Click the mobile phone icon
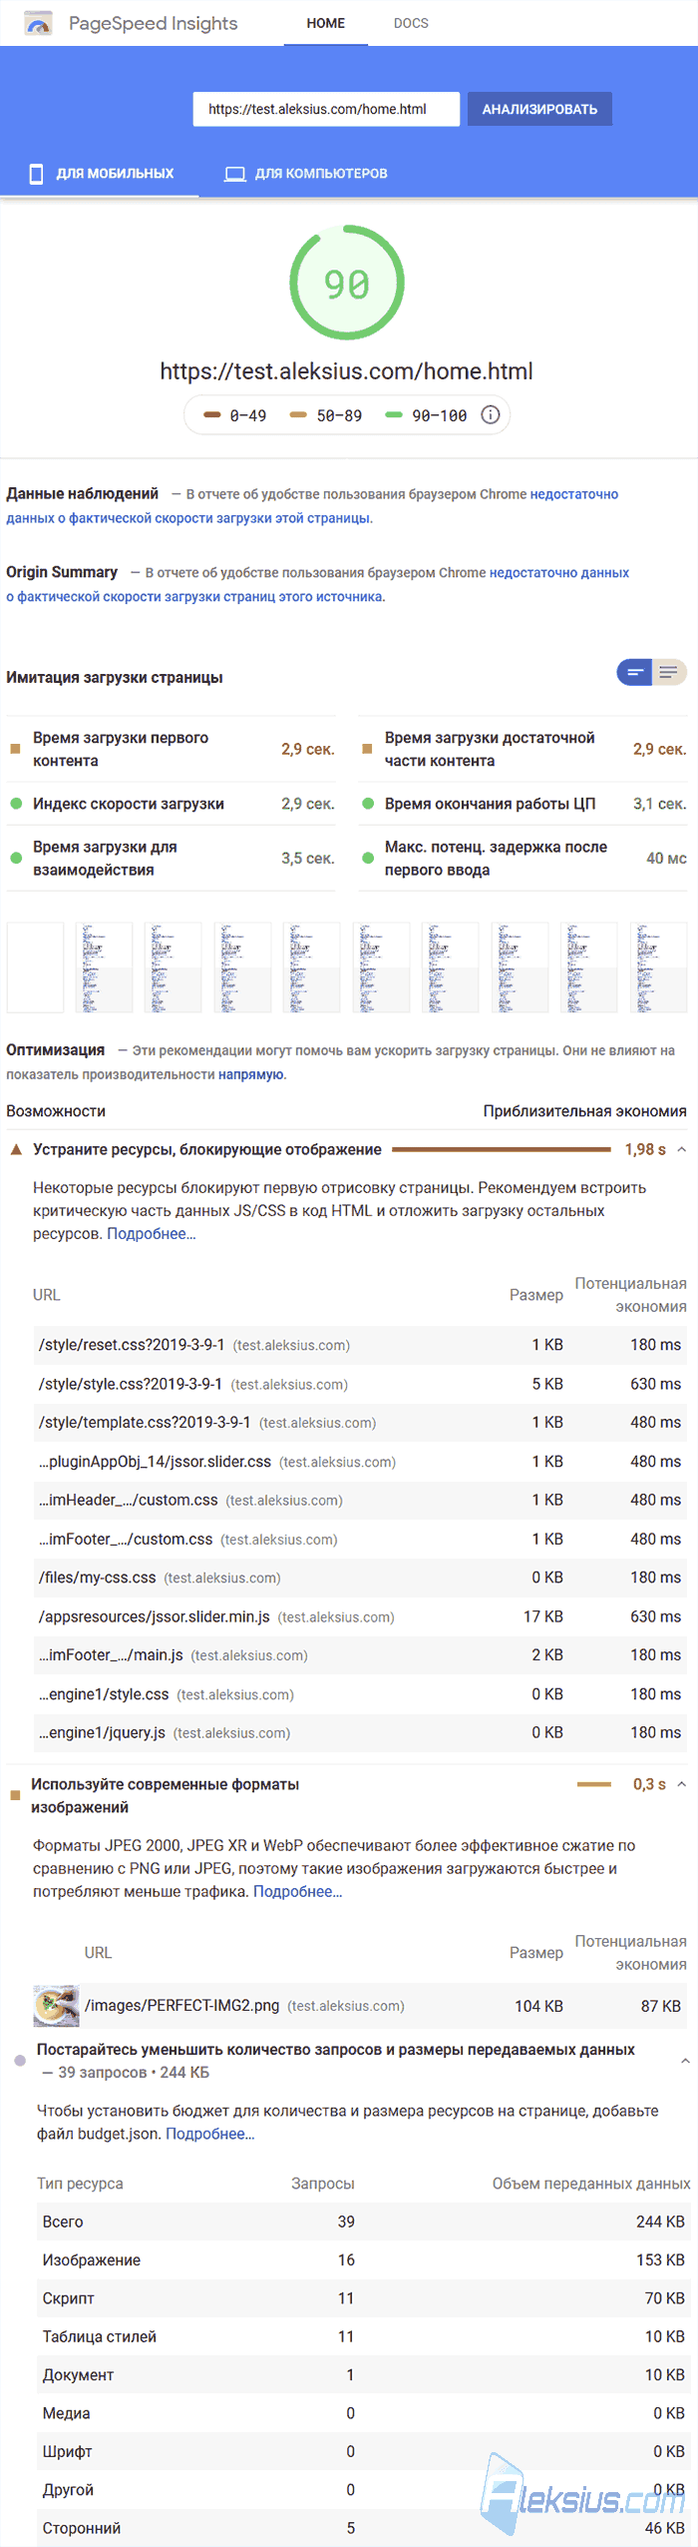The width and height of the screenshot is (698, 2547). (x=37, y=174)
